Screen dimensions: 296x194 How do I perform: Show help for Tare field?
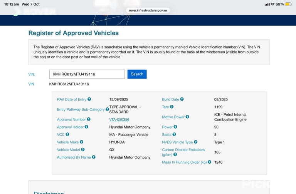click(x=172, y=107)
